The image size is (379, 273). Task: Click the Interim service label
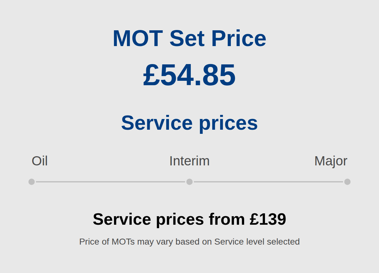189,161
